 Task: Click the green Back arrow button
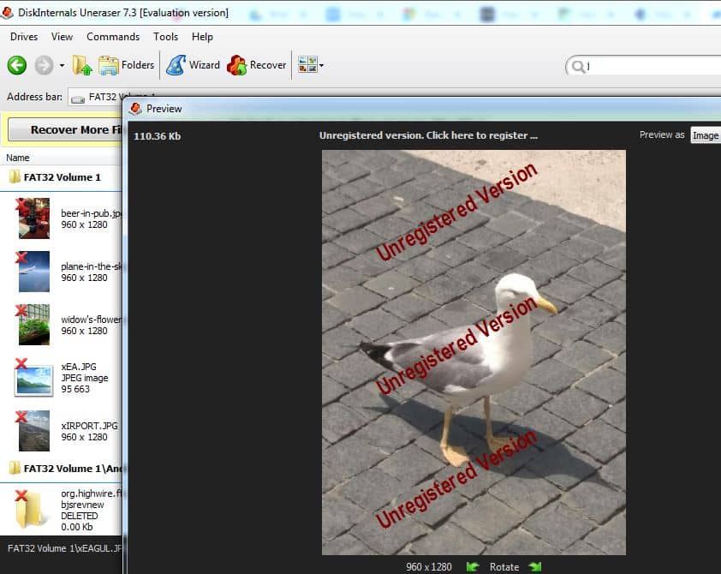click(17, 65)
